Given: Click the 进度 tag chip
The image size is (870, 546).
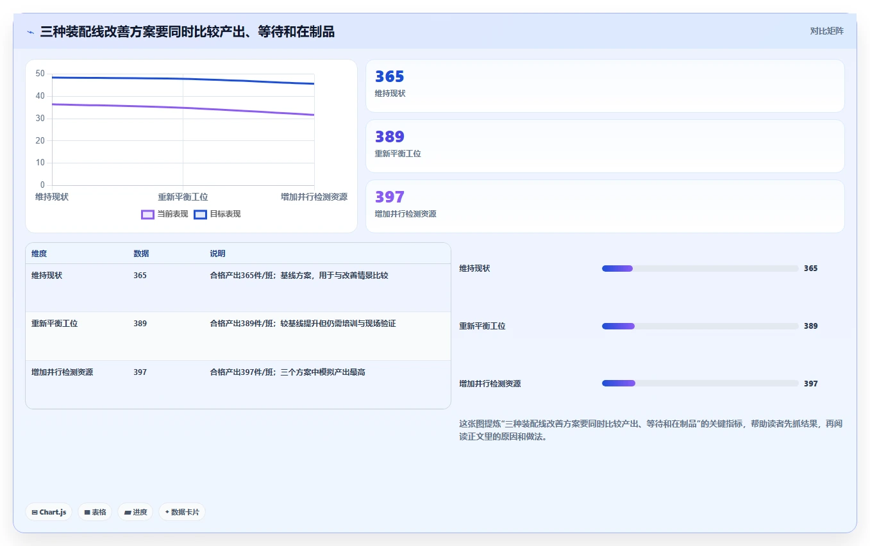Looking at the screenshot, I should 135,512.
